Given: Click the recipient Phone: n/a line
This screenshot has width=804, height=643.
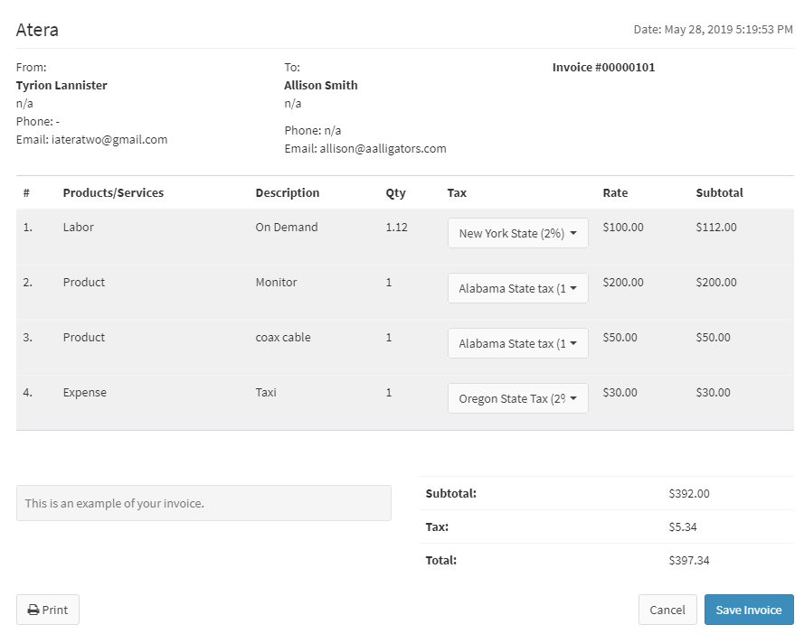Looking at the screenshot, I should click(x=313, y=131).
